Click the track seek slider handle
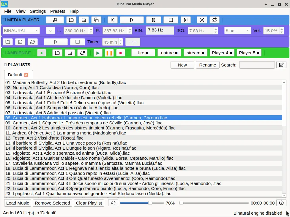290x217 pixels. pyautogui.click(x=182, y=203)
